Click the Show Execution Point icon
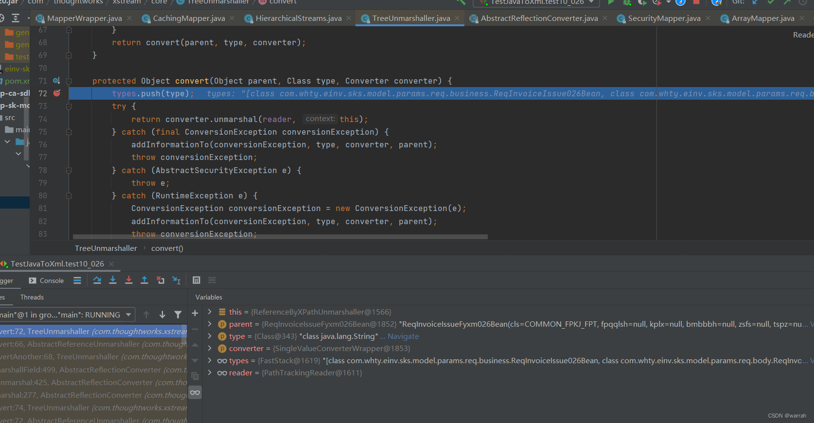814x423 pixels. click(x=77, y=280)
